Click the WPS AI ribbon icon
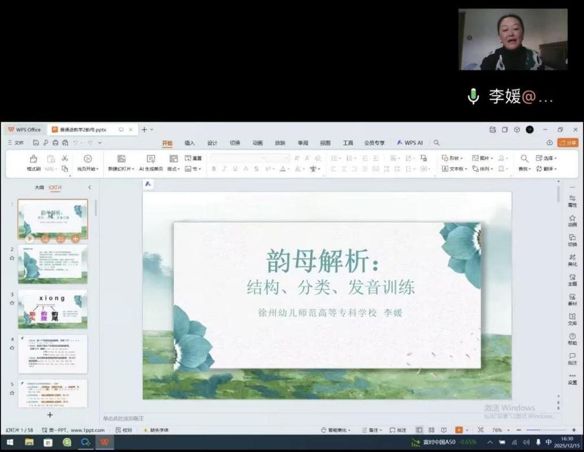This screenshot has height=452, width=584. coord(410,143)
